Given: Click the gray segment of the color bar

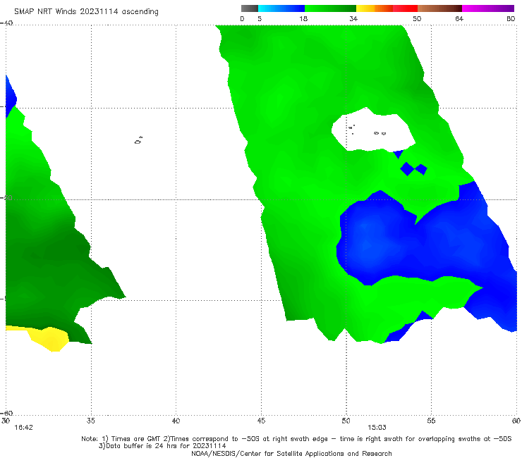Looking at the screenshot, I should (x=250, y=8).
